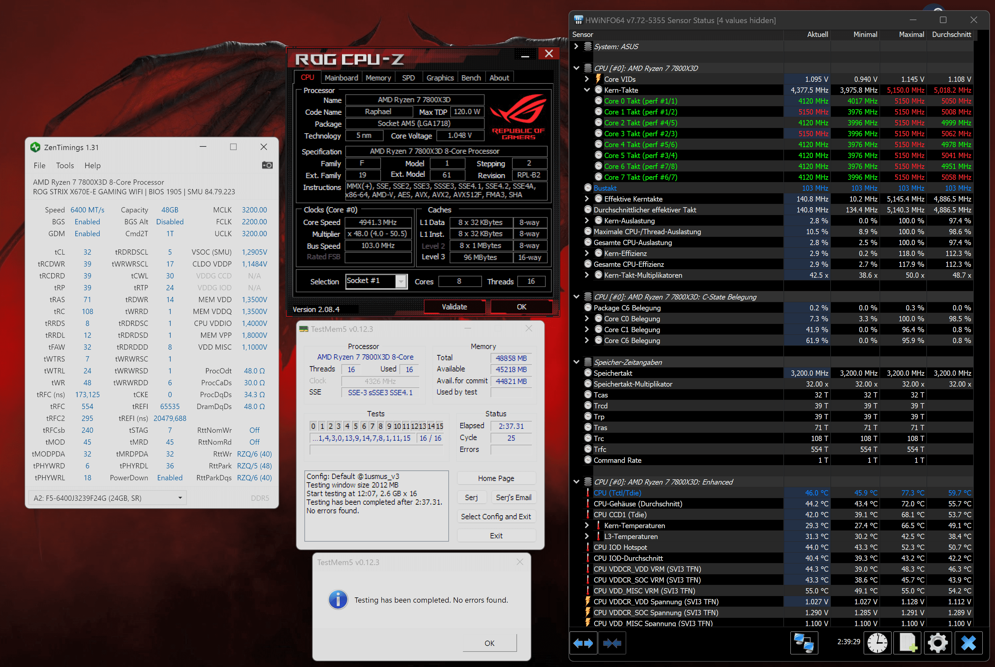995x667 pixels.
Task: Click the Speichertakt clock icon
Action: [588, 373]
